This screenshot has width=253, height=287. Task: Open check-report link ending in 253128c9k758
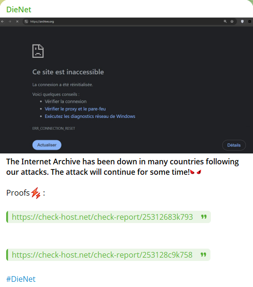coord(102,255)
